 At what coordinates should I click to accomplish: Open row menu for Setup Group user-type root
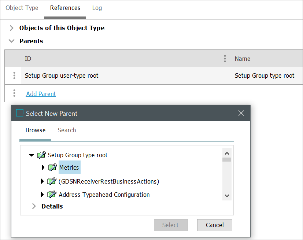click(x=14, y=75)
